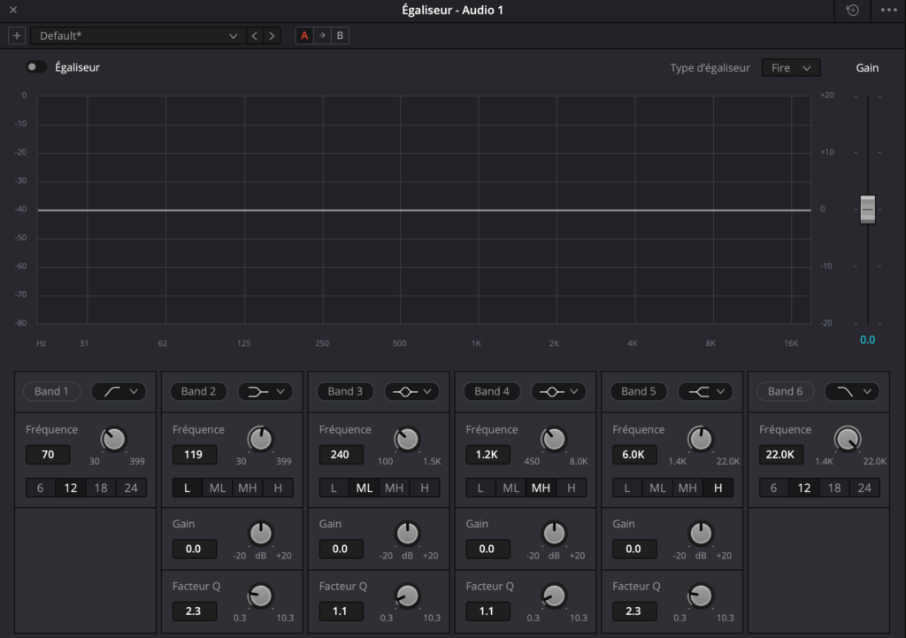This screenshot has width=906, height=638.
Task: Click the Band 5 Fréquence knob
Action: (x=701, y=439)
